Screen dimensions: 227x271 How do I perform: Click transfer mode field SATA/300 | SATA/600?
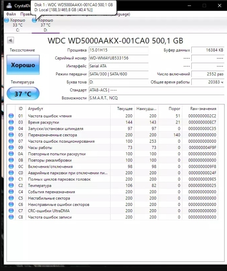119,74
